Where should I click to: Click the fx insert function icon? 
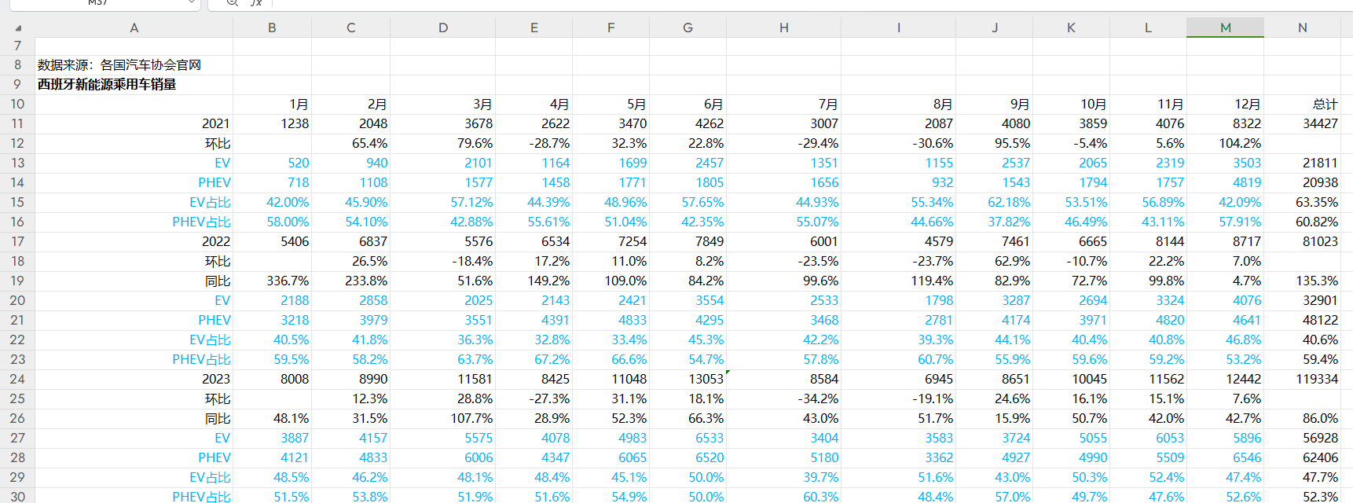coord(256,3)
